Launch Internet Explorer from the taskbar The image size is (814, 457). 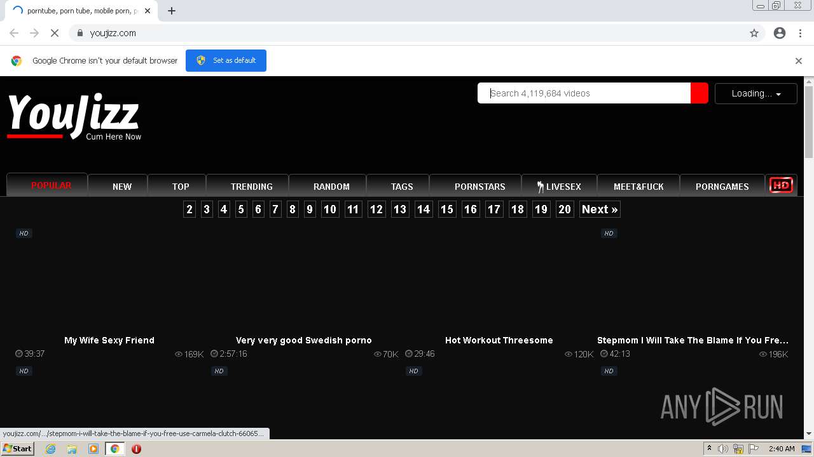pos(50,449)
